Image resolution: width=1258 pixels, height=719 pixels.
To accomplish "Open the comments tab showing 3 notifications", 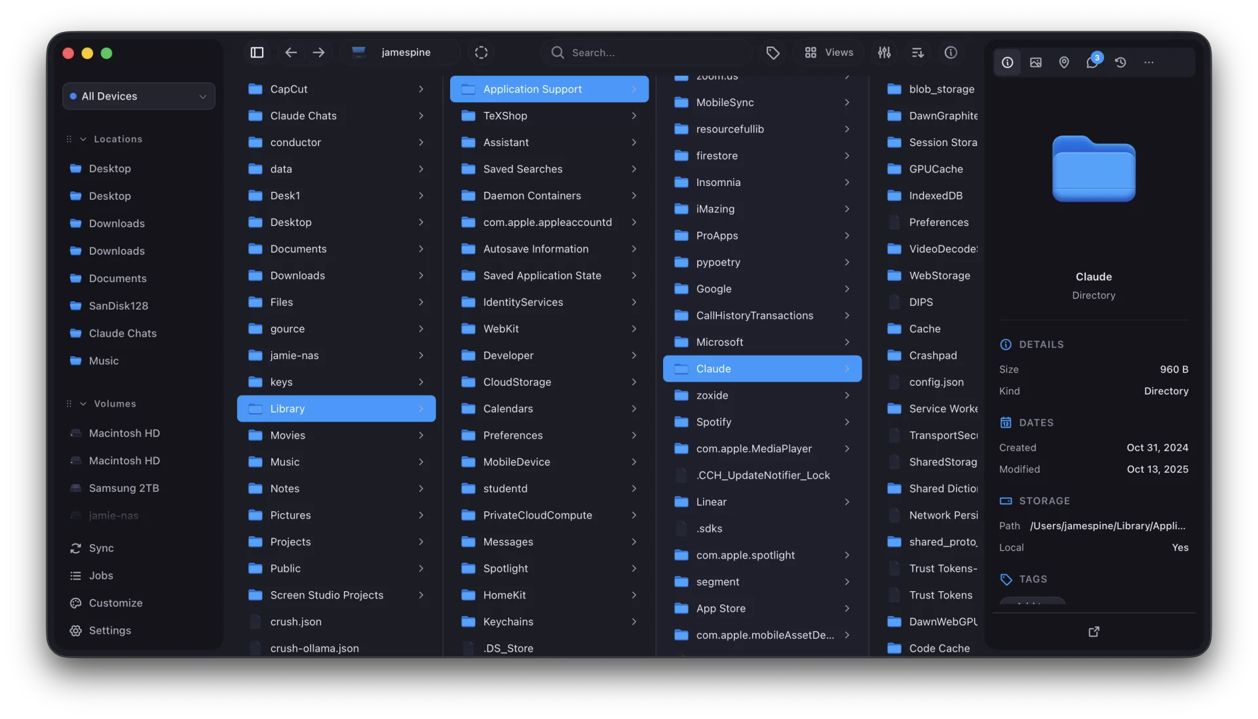I will 1093,62.
